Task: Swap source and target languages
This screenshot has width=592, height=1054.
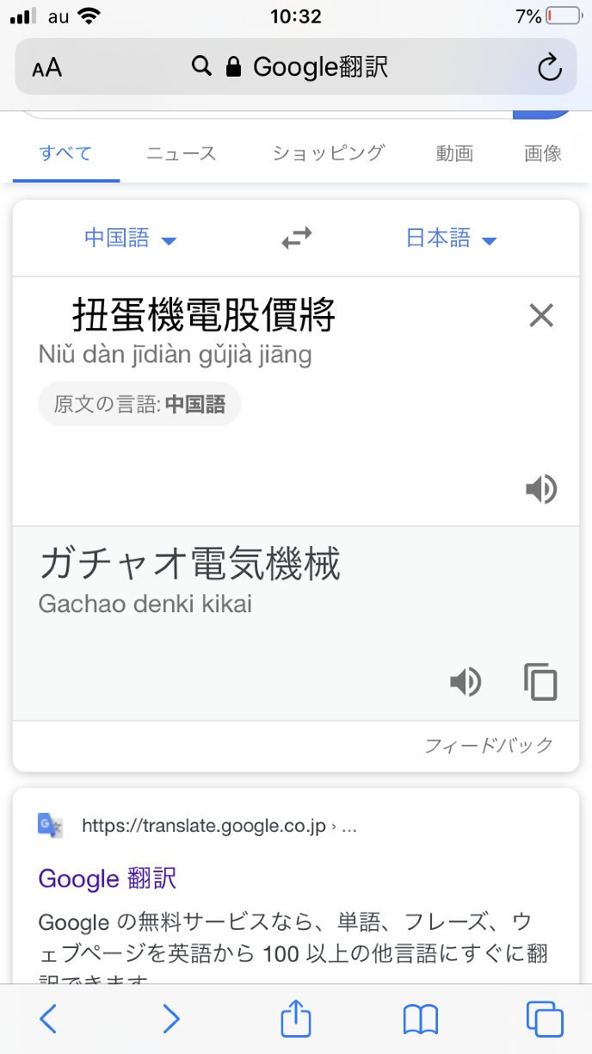Action: pyautogui.click(x=297, y=239)
